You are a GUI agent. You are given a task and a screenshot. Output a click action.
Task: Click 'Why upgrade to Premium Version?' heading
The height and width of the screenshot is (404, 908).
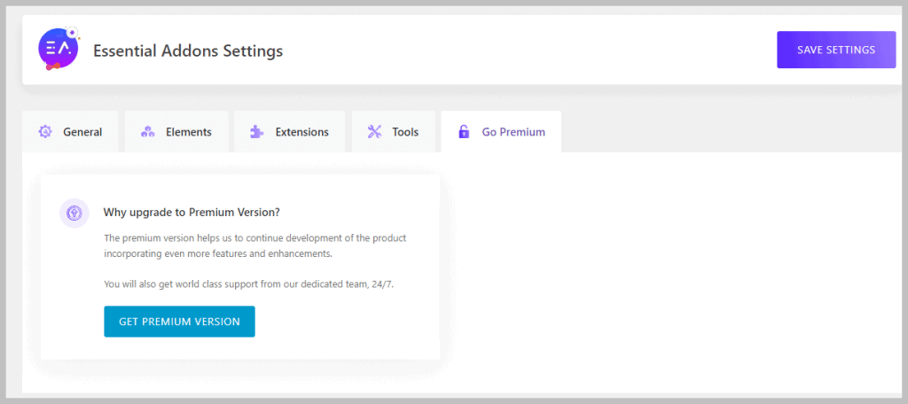coord(192,213)
